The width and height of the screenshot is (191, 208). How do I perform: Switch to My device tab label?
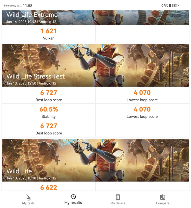click(x=118, y=203)
